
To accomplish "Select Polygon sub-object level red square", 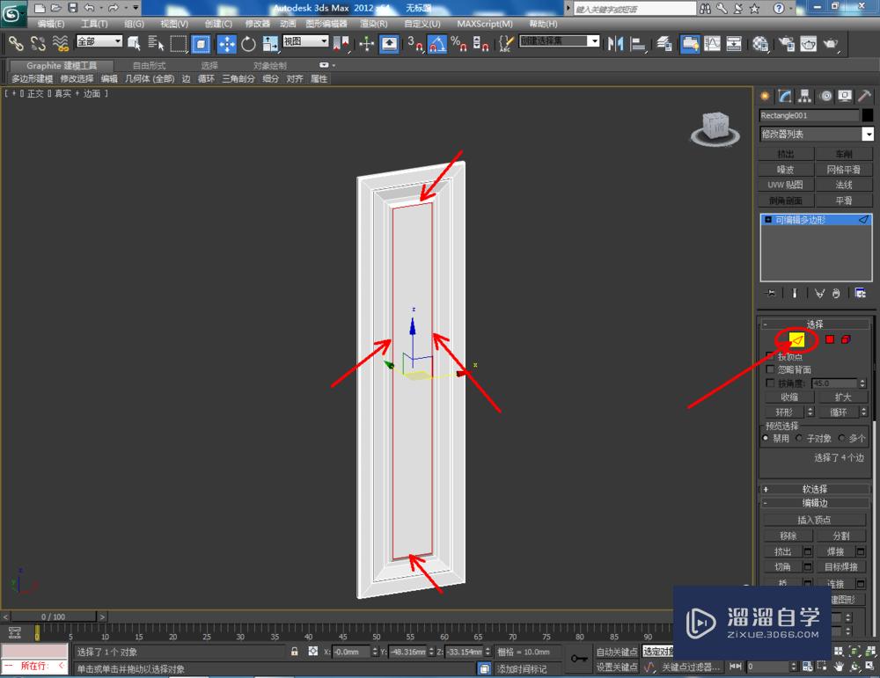I will point(830,339).
